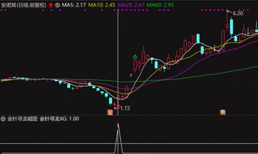Click the orange 定 marker below the chart
Screen dimensions: 258x154
(110, 112)
